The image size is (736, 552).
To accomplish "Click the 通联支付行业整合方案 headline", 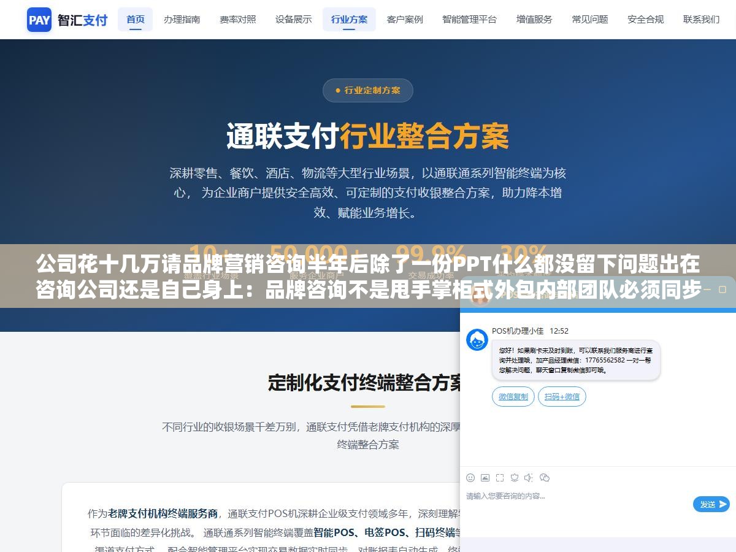I will tap(368, 136).
